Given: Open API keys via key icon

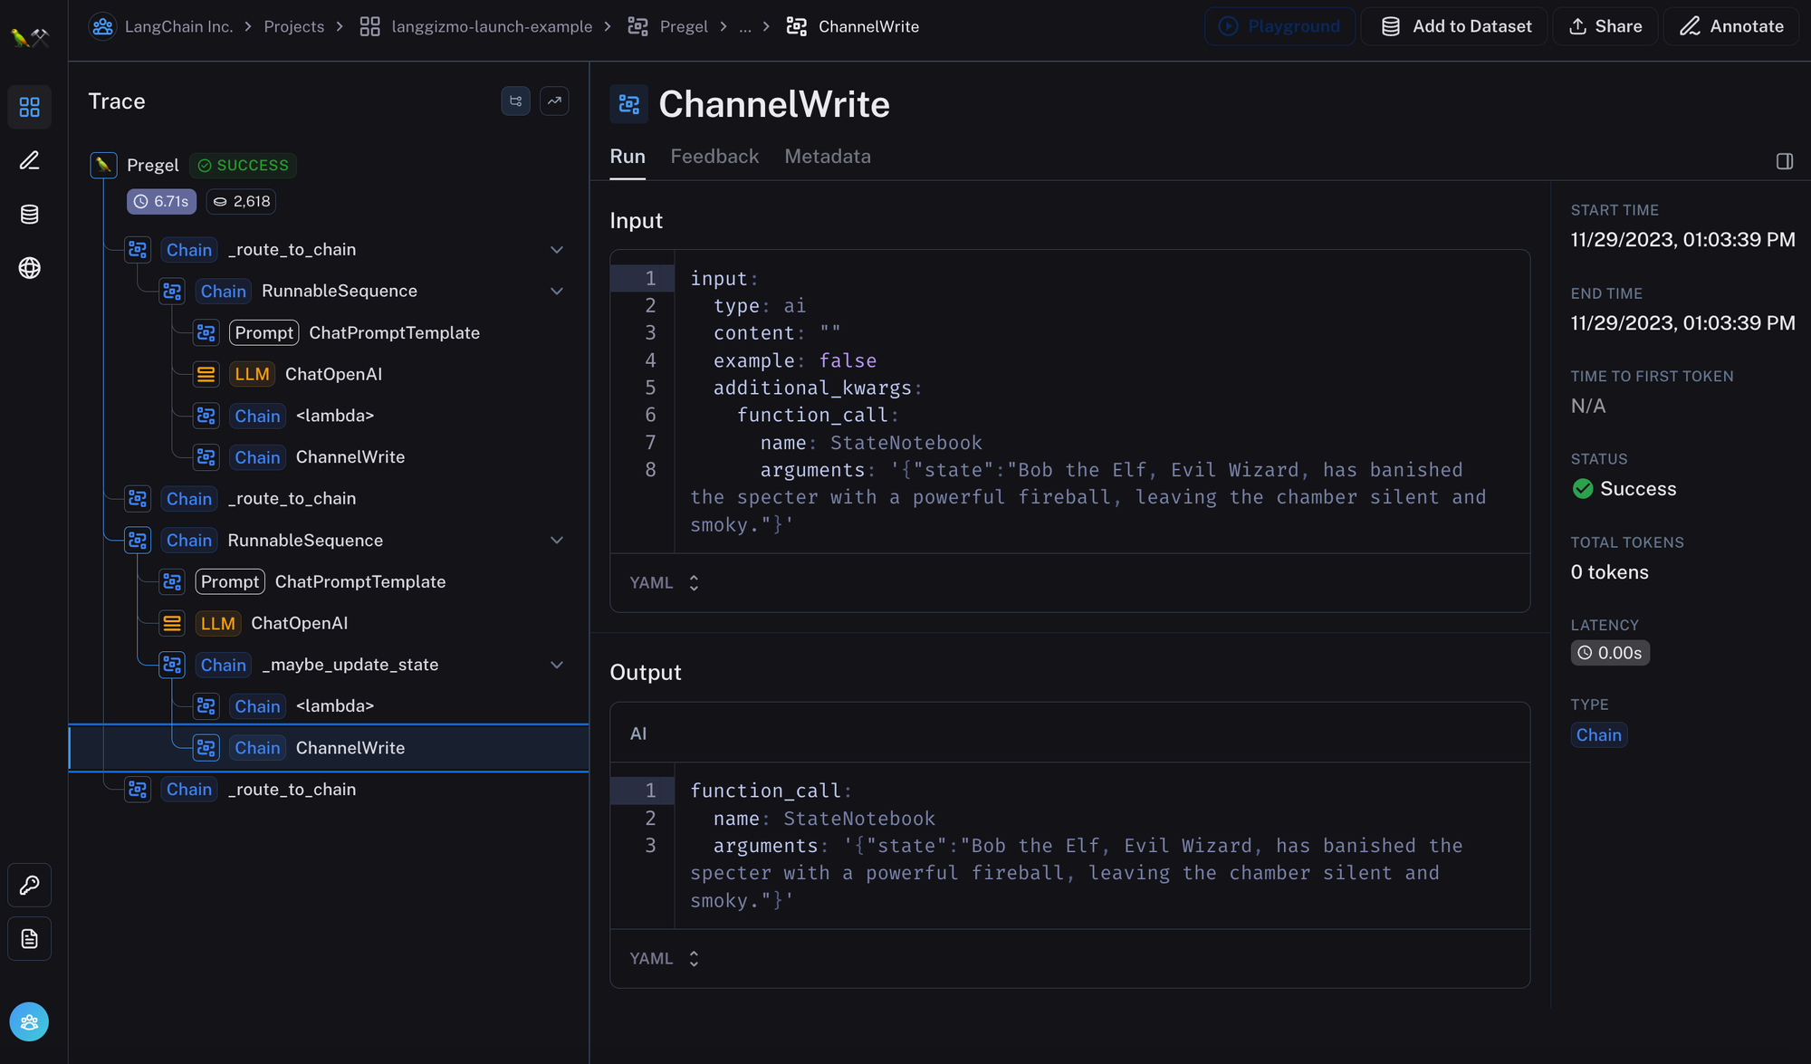Looking at the screenshot, I should point(29,885).
